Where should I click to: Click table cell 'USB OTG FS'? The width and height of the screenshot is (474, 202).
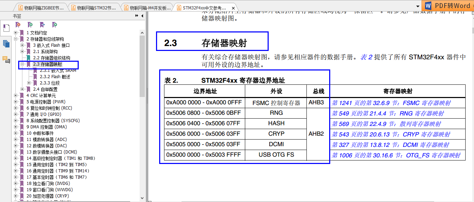click(x=276, y=155)
